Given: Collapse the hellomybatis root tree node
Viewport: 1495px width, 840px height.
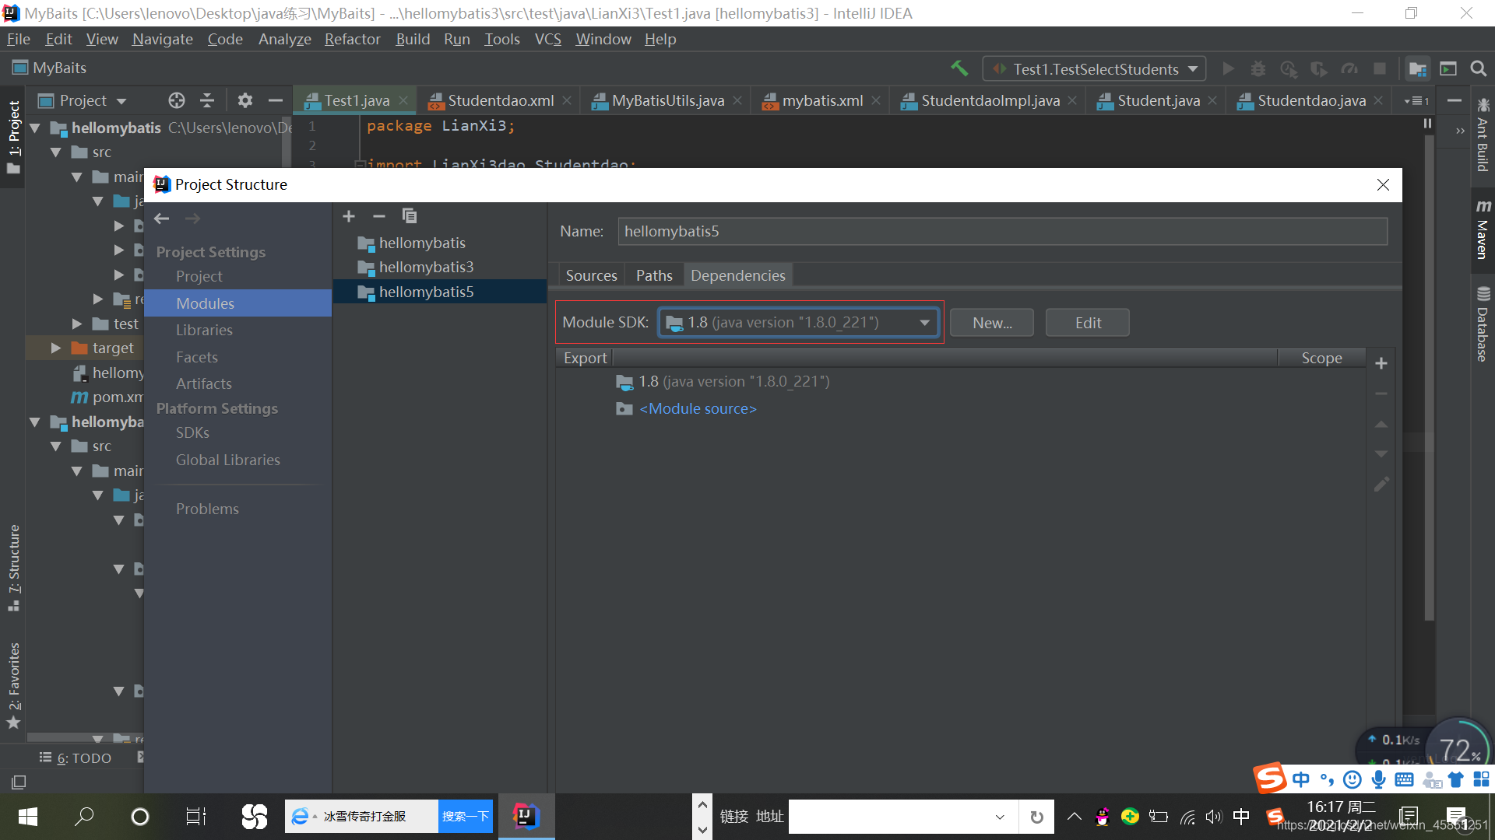Looking at the screenshot, I should pyautogui.click(x=35, y=128).
